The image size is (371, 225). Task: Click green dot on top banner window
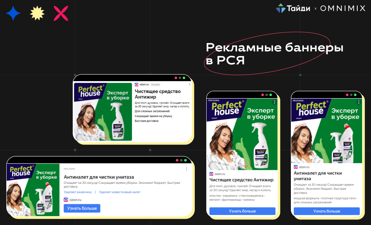tap(184, 78)
